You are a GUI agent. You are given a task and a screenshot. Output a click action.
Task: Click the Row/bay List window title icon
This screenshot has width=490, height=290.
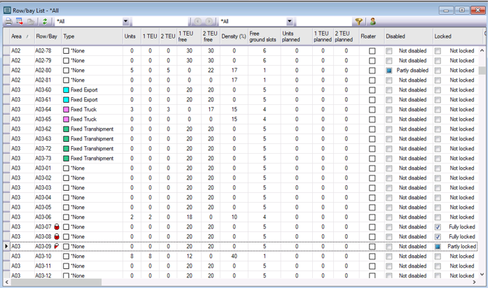[x=7, y=10]
